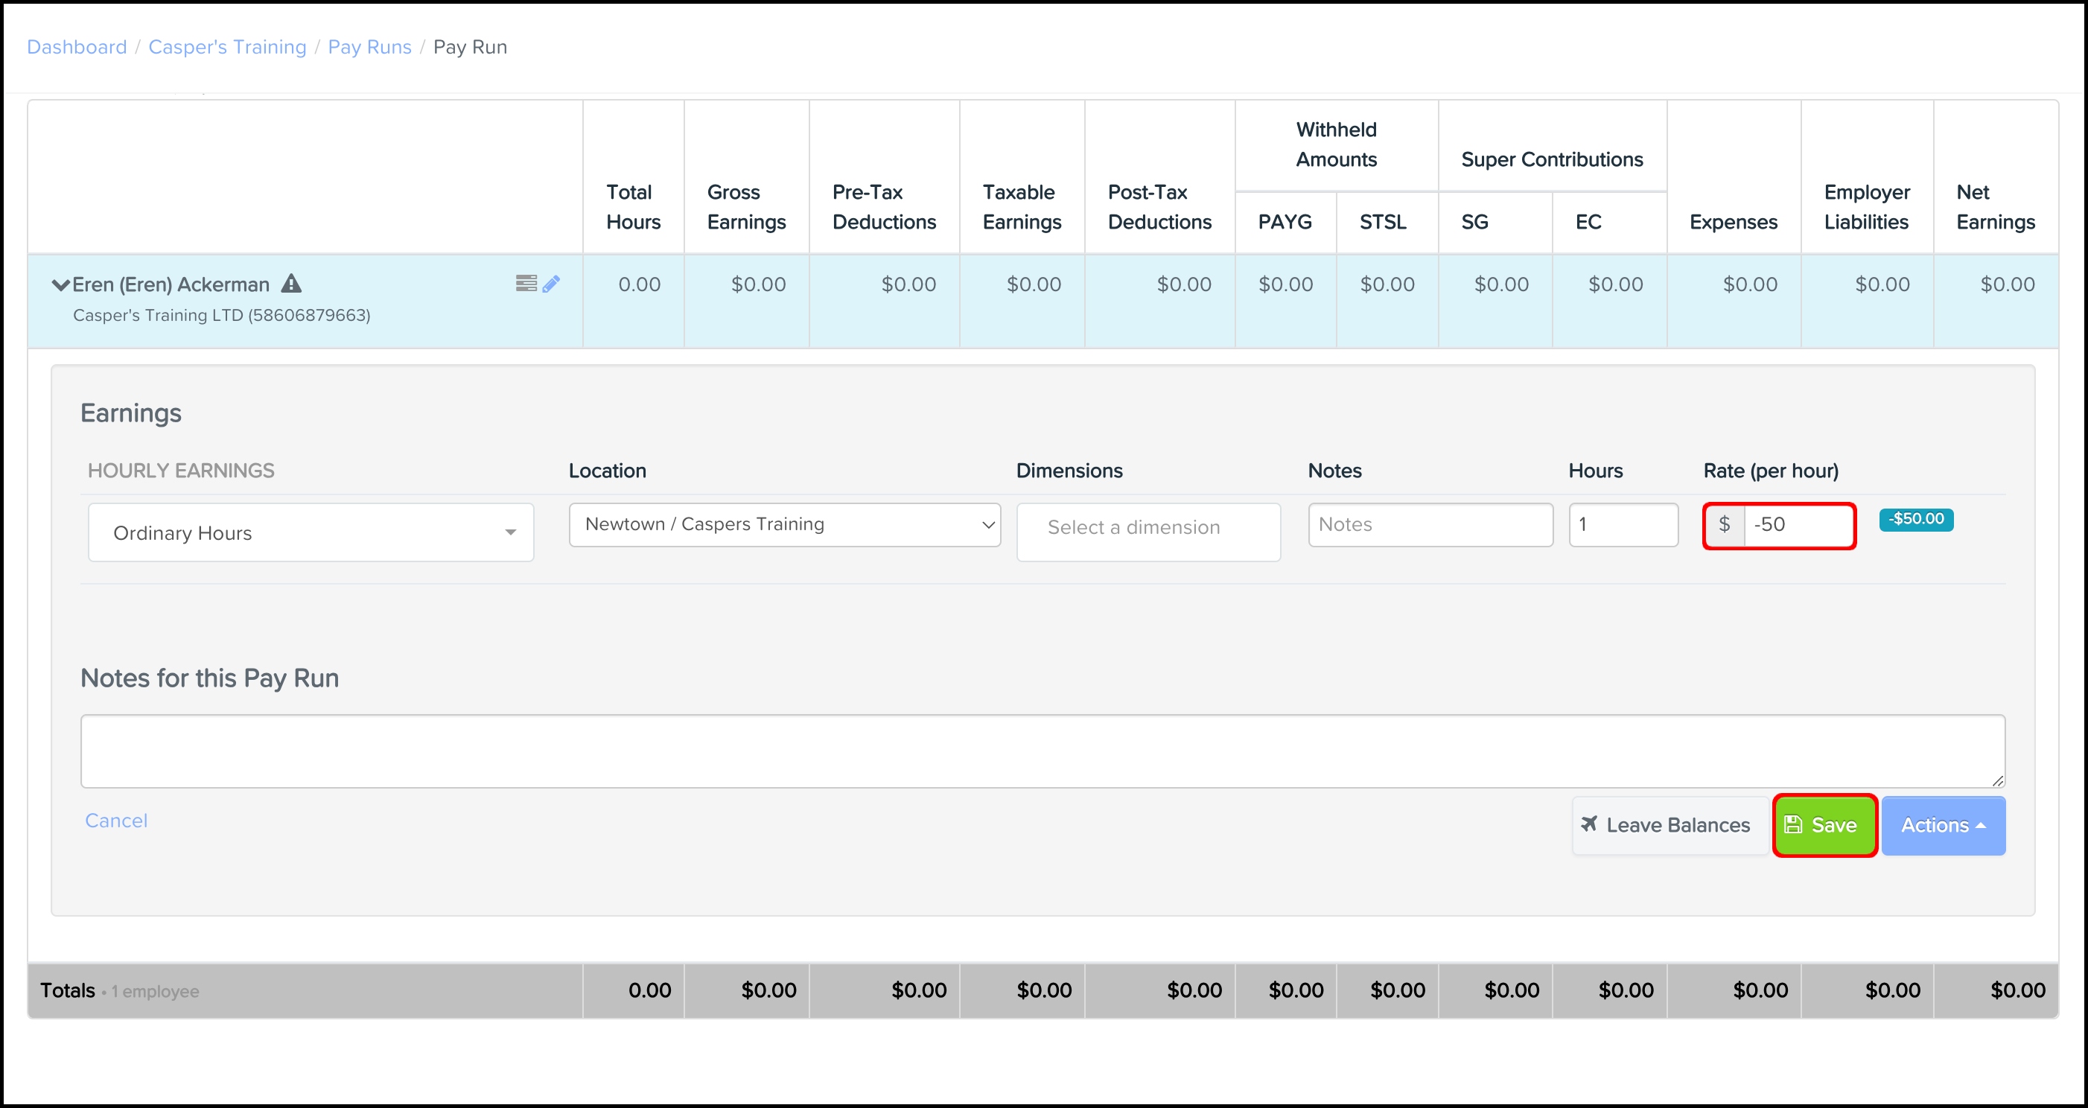Viewport: 2088px width, 1108px height.
Task: Collapse the Eren Ackerman row chevron
Action: click(x=60, y=284)
